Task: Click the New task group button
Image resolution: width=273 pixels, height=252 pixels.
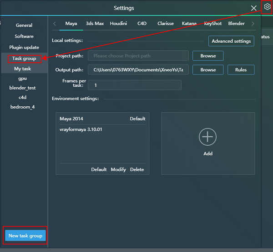Action: [x=25, y=236]
